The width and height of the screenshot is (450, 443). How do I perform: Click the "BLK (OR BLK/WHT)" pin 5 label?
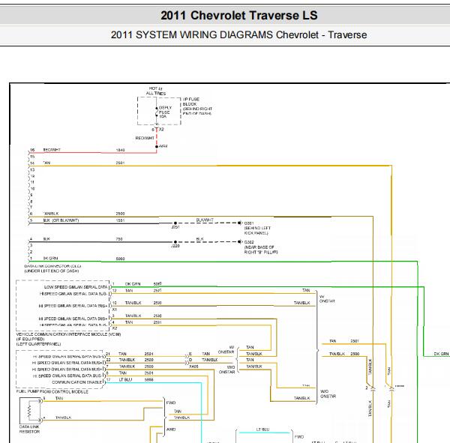tap(61, 220)
